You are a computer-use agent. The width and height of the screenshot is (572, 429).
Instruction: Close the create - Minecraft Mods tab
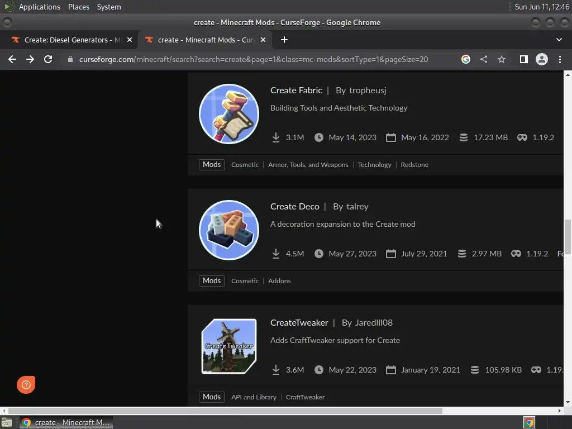click(263, 40)
